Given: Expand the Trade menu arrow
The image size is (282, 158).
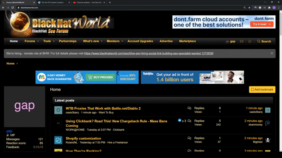Looking at the screenshot, I should [x=54, y=41].
